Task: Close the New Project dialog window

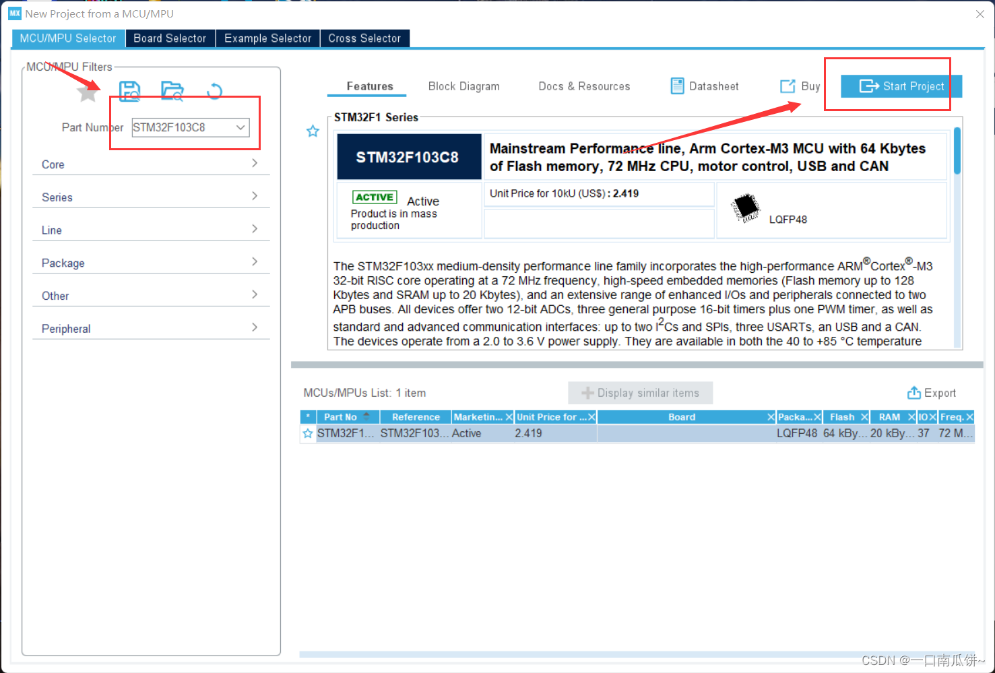Action: pos(980,13)
